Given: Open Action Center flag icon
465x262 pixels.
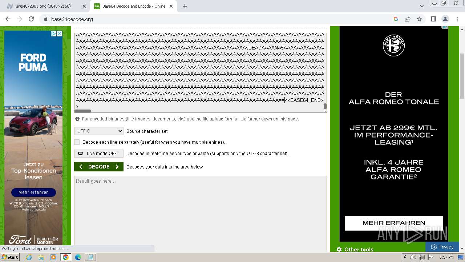Looking at the screenshot, I should [x=430, y=257].
